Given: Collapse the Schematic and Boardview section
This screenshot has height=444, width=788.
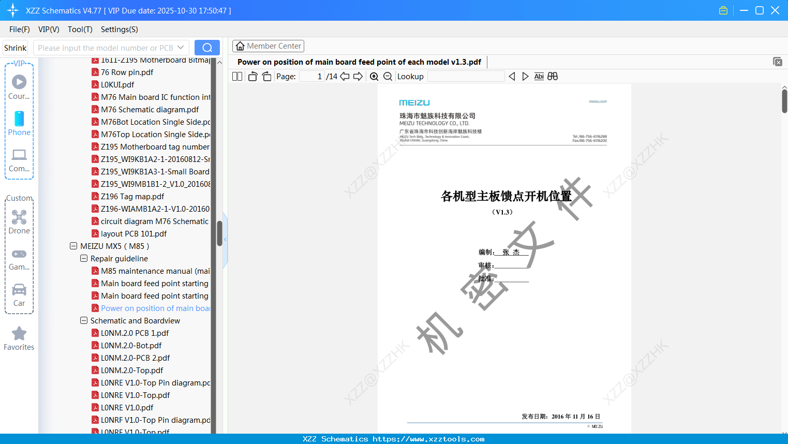Looking at the screenshot, I should click(x=83, y=320).
